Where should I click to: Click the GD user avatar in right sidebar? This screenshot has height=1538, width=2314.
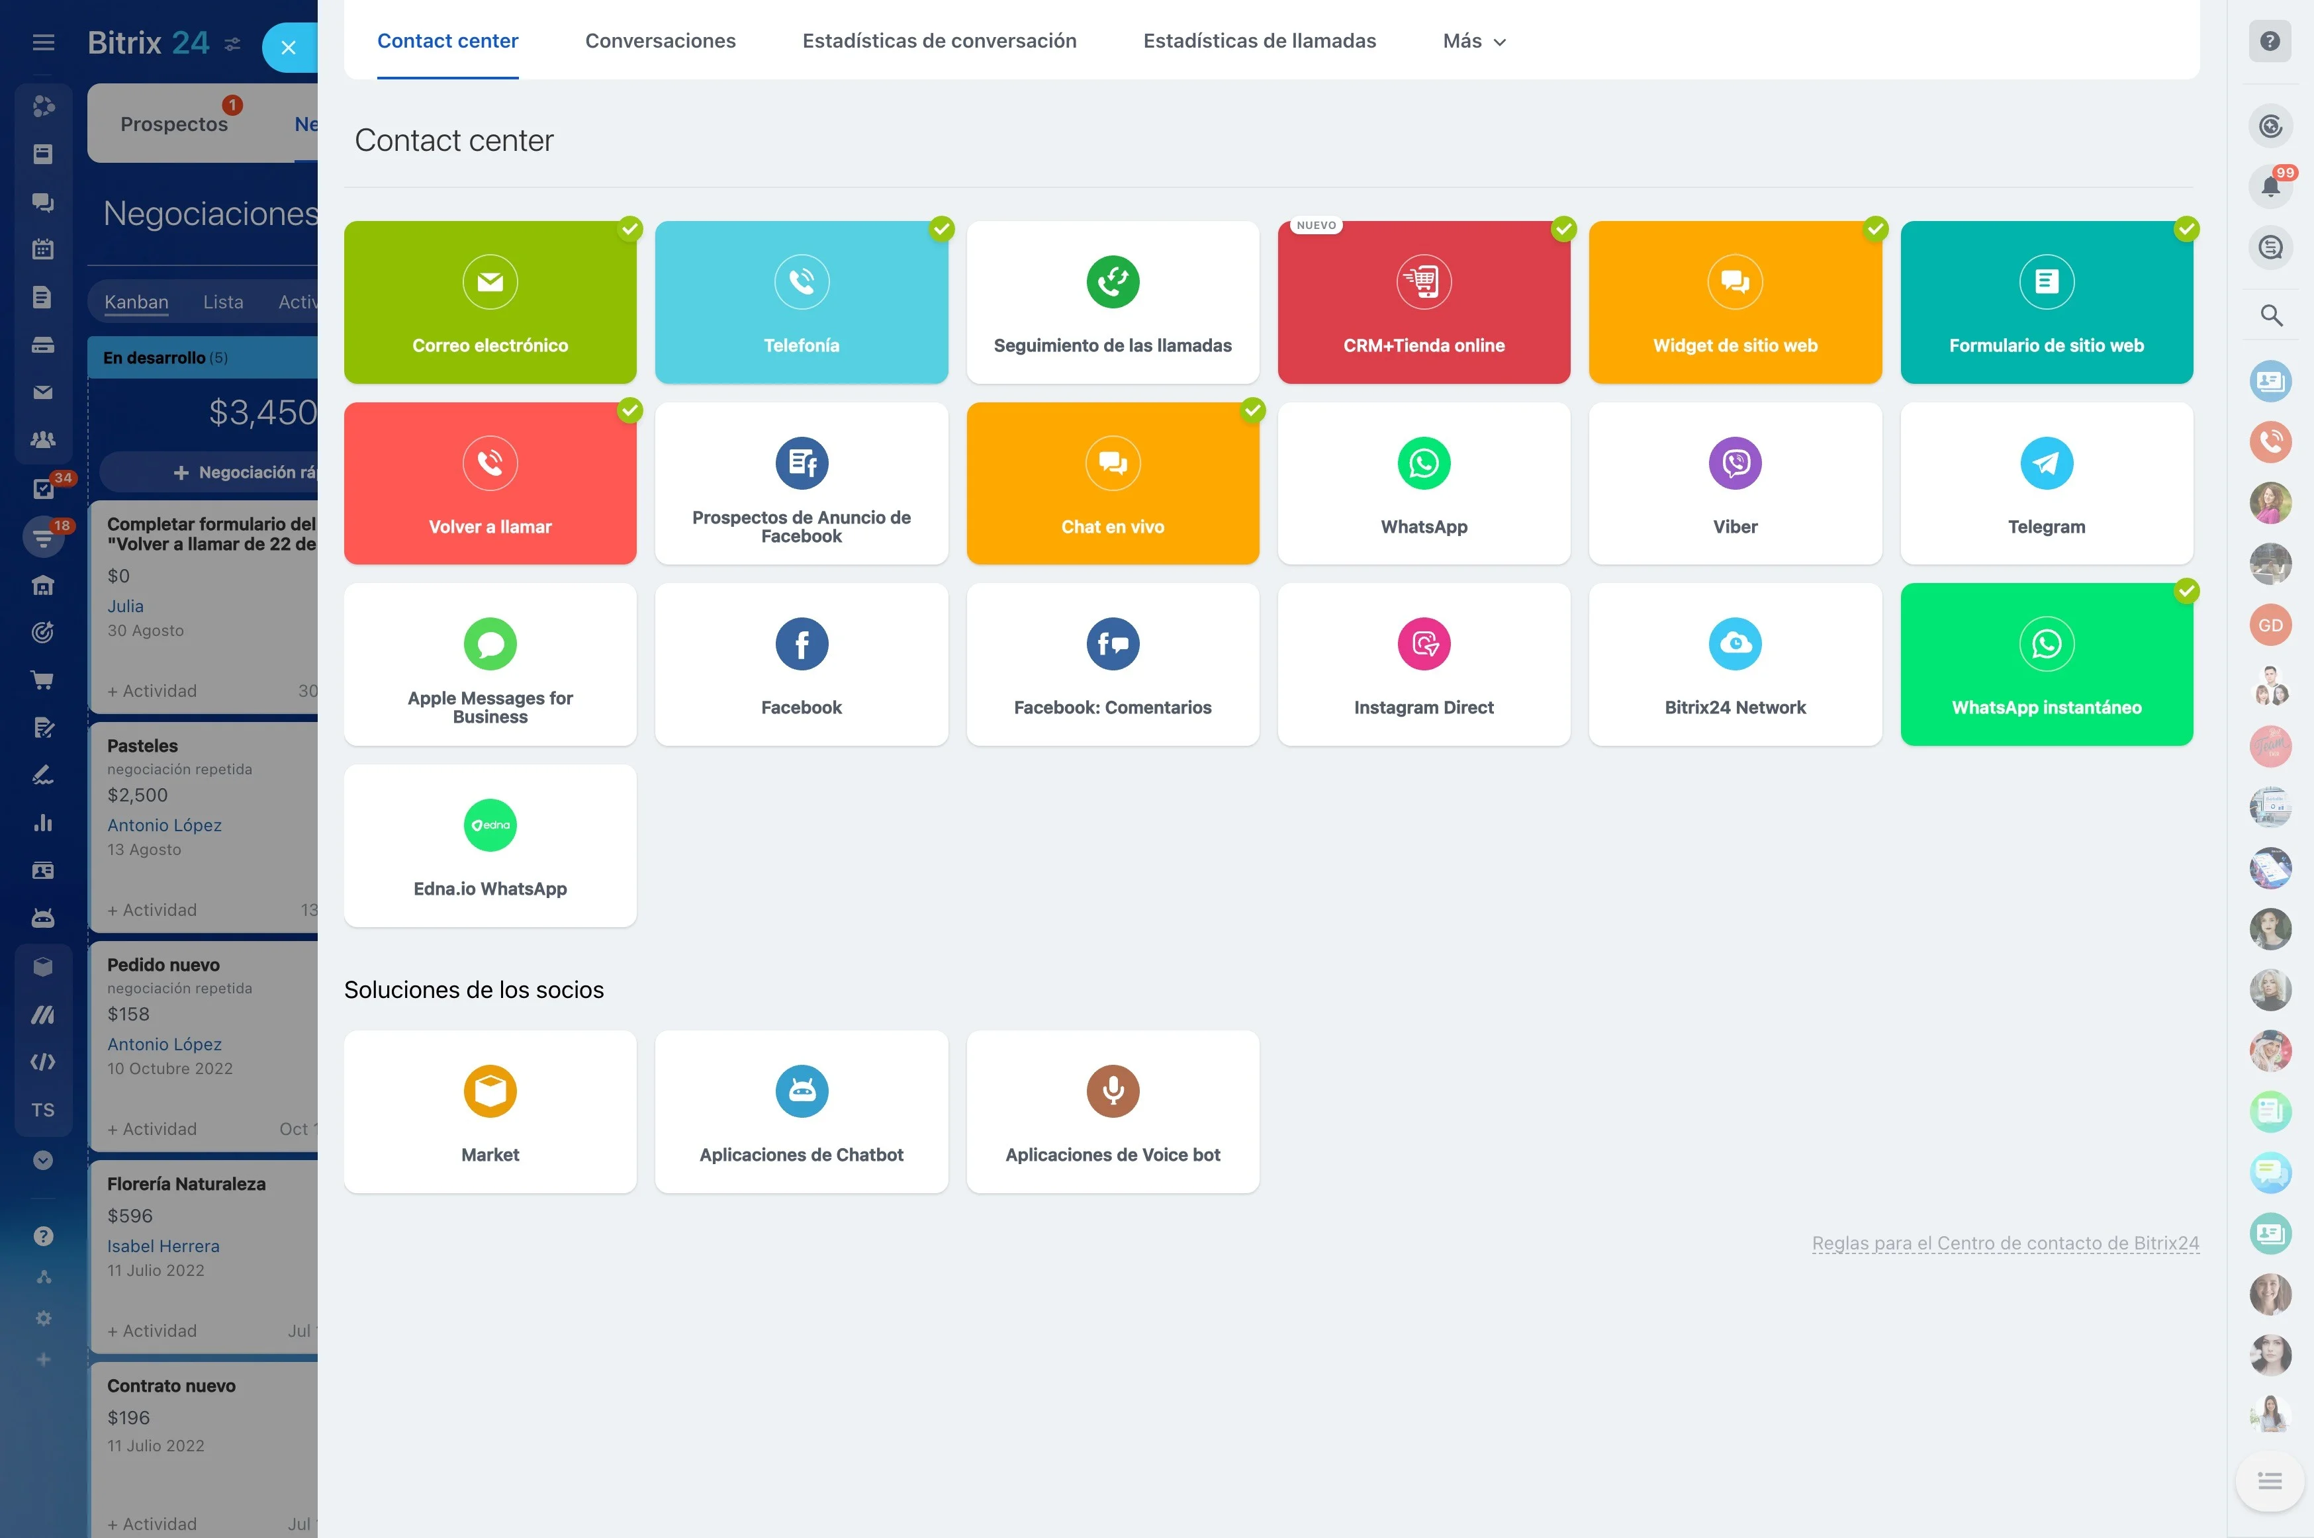click(x=2270, y=625)
